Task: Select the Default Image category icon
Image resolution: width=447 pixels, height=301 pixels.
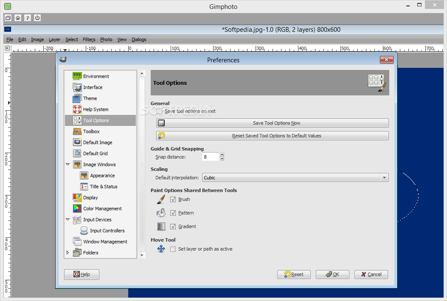Action: 77,142
